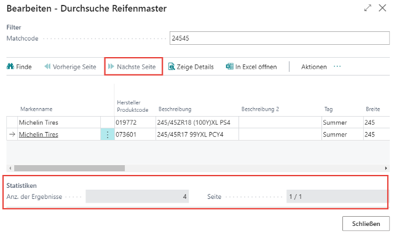Go to Vorherige Seite
This screenshot has height=237, width=394.
click(70, 67)
